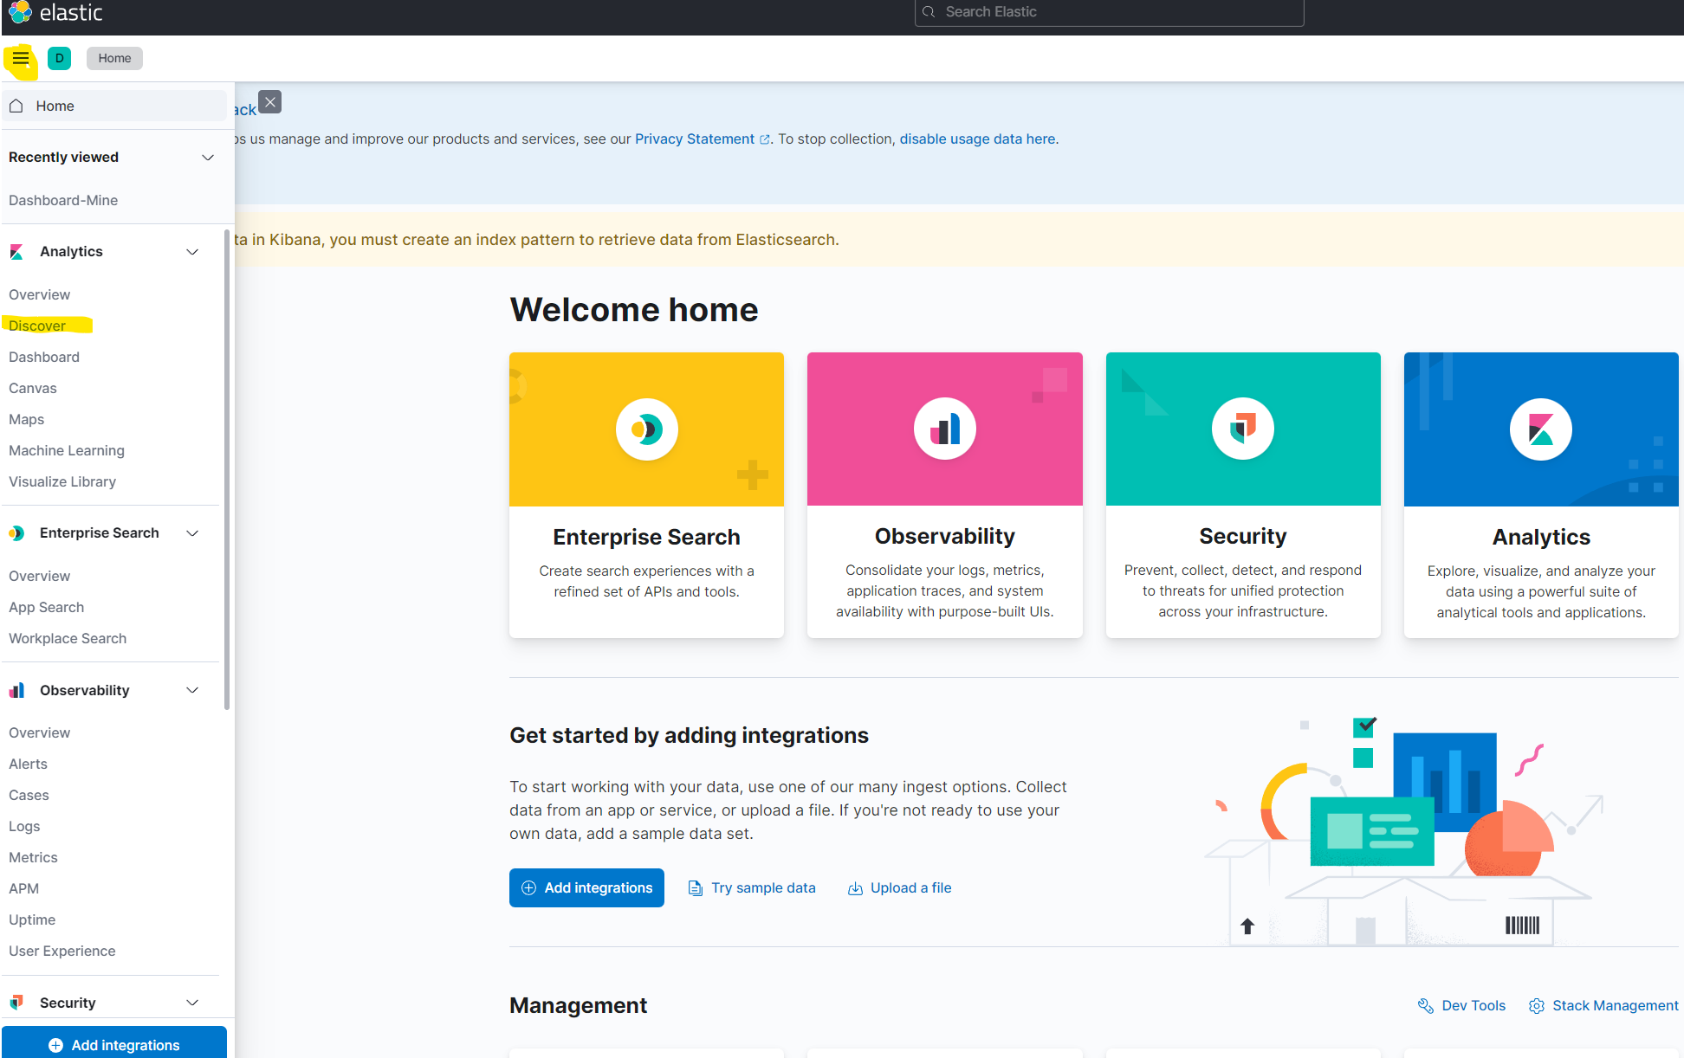Click the blue Add integrations button

[586, 887]
